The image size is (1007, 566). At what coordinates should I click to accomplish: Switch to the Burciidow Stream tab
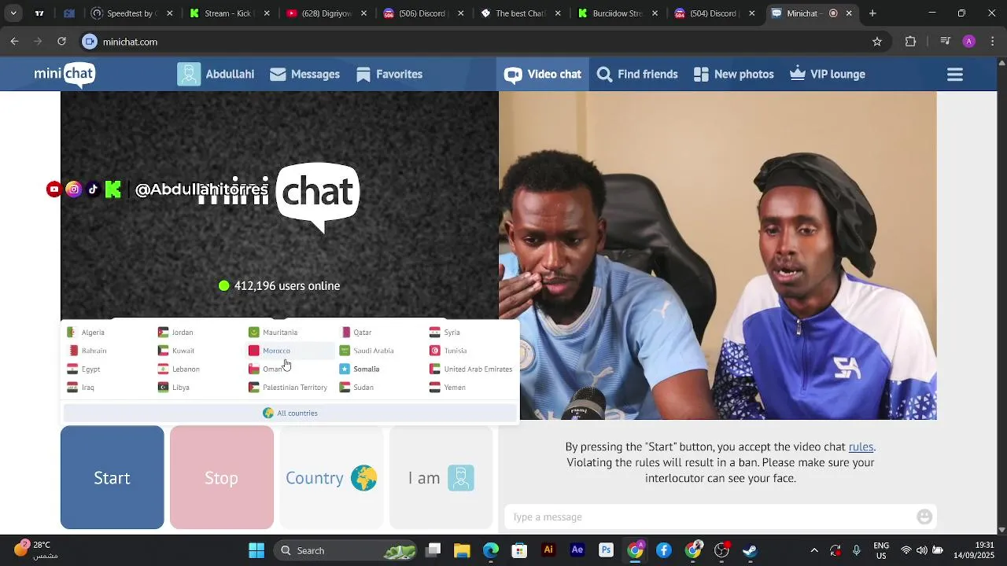(618, 13)
